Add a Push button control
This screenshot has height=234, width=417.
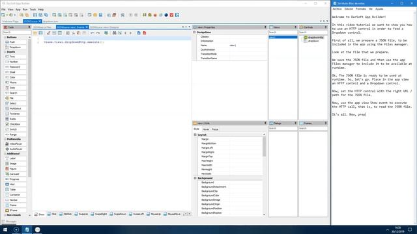pyautogui.click(x=16, y=42)
